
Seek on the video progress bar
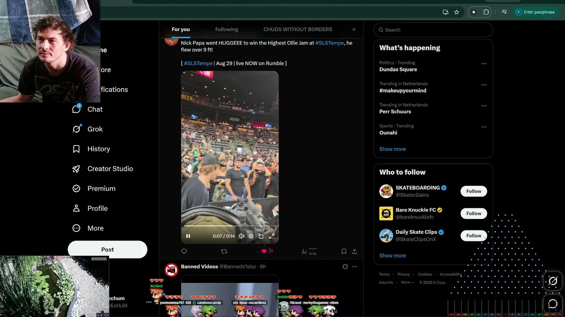[230, 226]
